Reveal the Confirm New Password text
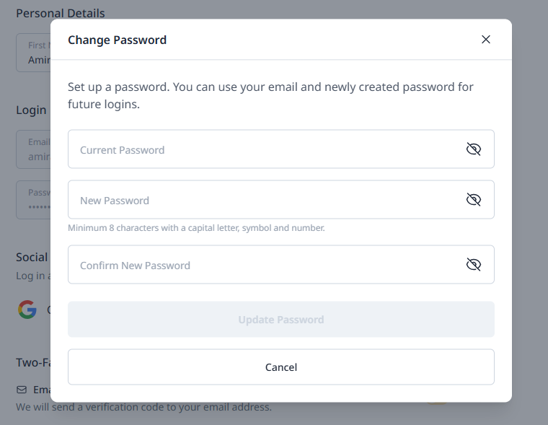This screenshot has width=548, height=425. [x=473, y=265]
